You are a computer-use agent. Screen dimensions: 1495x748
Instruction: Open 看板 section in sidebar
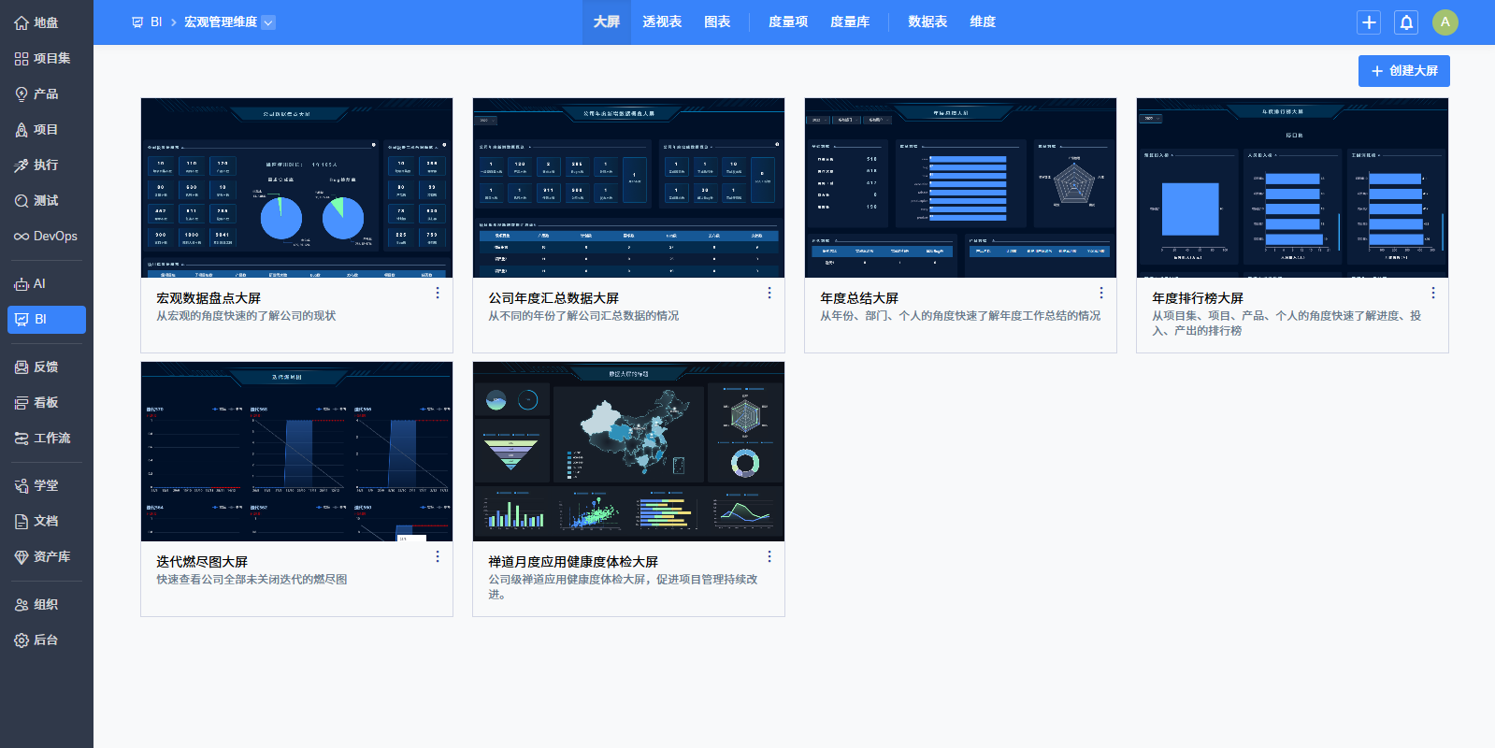tap(47, 402)
